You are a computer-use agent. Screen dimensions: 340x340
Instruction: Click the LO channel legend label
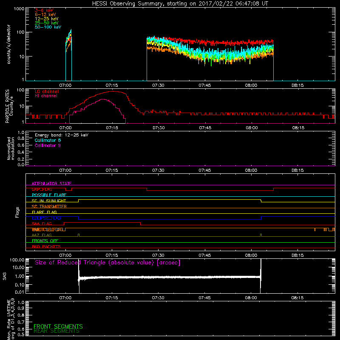(x=47, y=91)
